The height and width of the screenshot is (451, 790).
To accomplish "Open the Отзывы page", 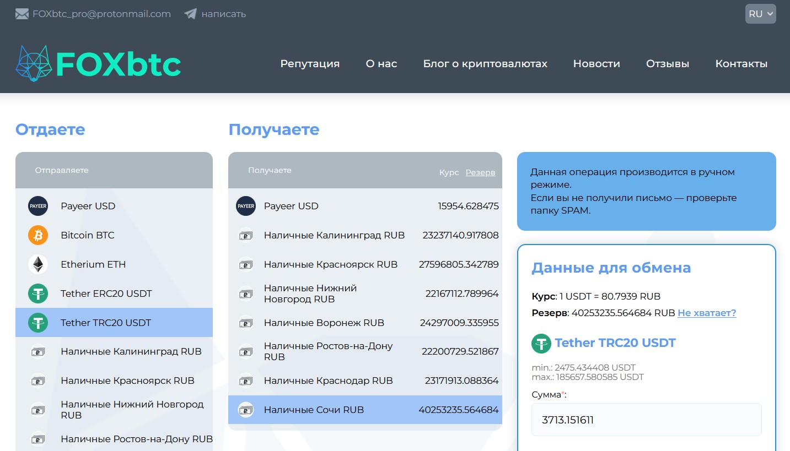I will 668,64.
